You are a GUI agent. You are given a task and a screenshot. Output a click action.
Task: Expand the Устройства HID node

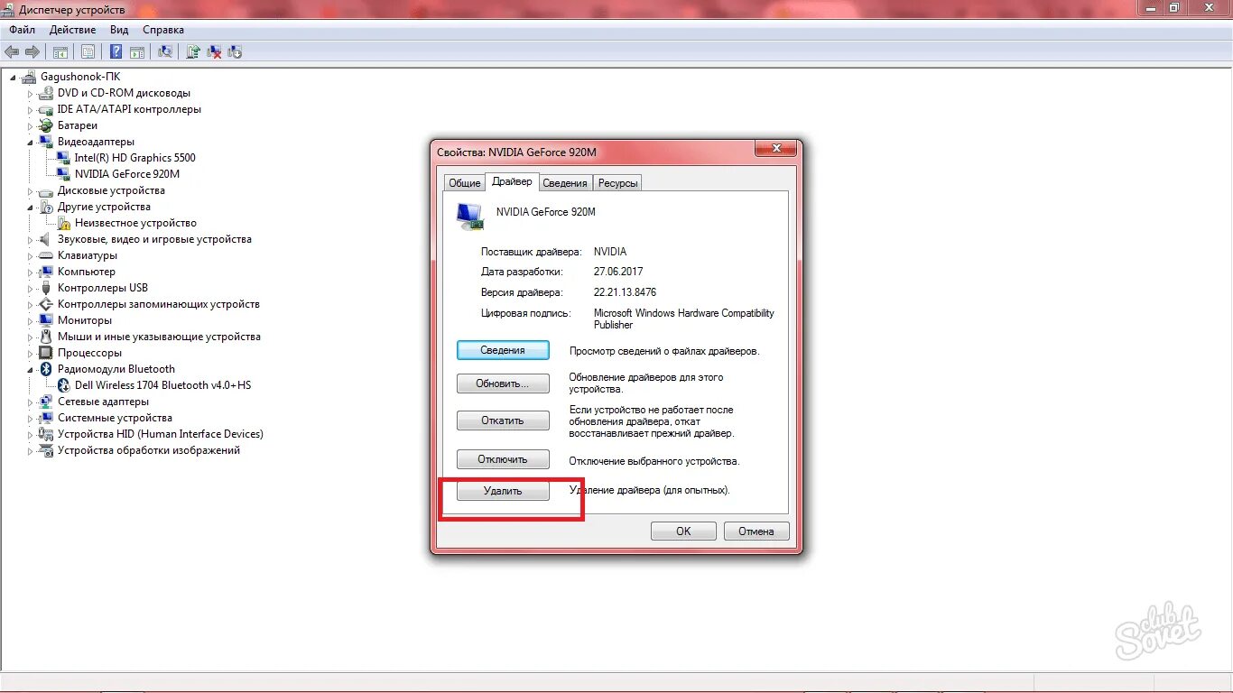coord(30,434)
